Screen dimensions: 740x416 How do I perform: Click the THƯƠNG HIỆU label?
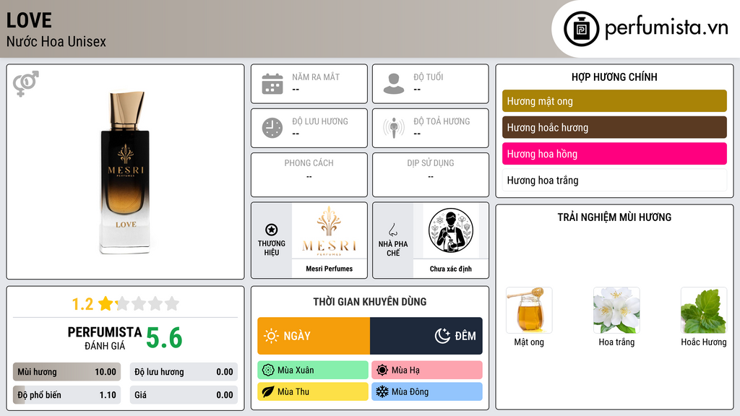point(272,248)
